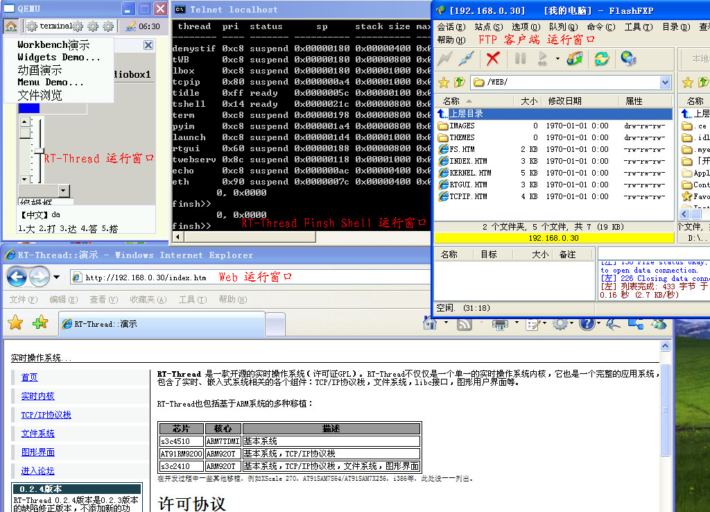Click scrollbar down arrow in QEMU window
The width and height of the screenshot is (710, 512).
pos(25,179)
